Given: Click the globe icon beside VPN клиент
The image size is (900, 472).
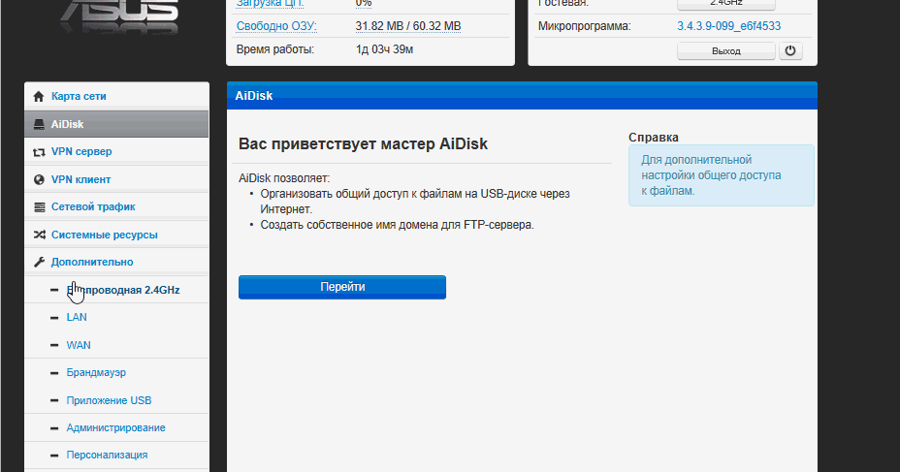Looking at the screenshot, I should click(x=39, y=179).
